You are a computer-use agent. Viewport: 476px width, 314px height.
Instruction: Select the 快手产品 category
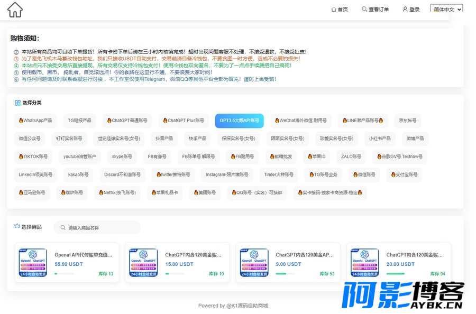tap(197, 138)
